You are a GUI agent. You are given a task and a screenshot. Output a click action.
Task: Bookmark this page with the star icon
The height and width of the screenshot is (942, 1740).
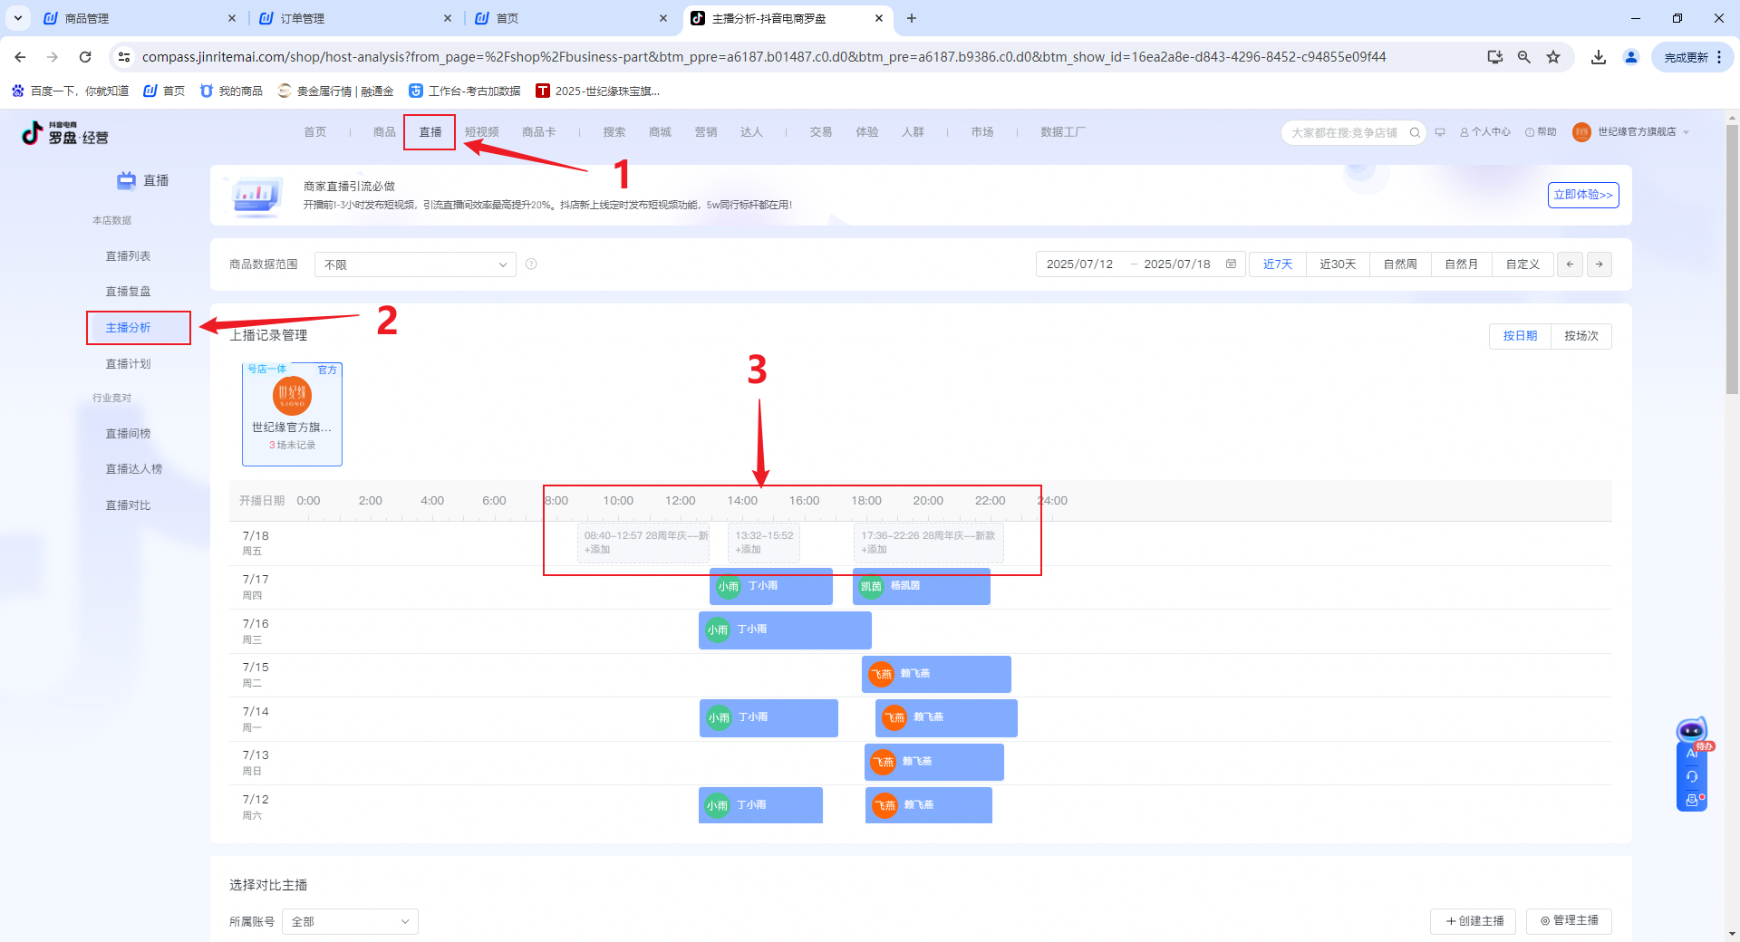pyautogui.click(x=1553, y=57)
